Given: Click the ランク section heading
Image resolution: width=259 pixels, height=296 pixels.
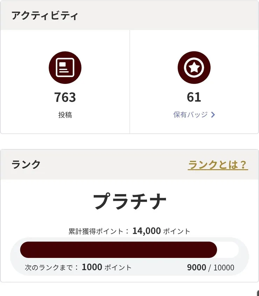Looking at the screenshot, I should tap(26, 164).
